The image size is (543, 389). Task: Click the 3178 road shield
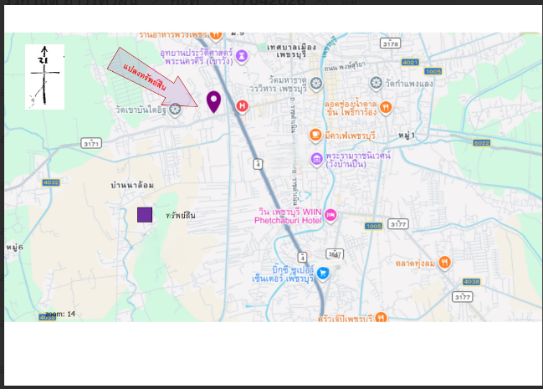390,44
